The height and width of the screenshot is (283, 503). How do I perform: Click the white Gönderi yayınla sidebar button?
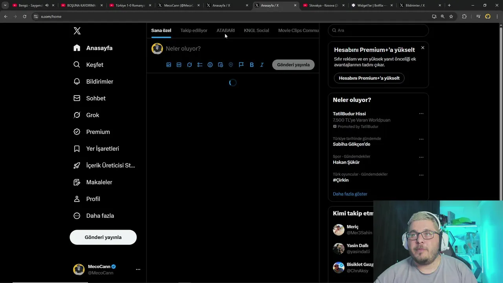(103, 237)
